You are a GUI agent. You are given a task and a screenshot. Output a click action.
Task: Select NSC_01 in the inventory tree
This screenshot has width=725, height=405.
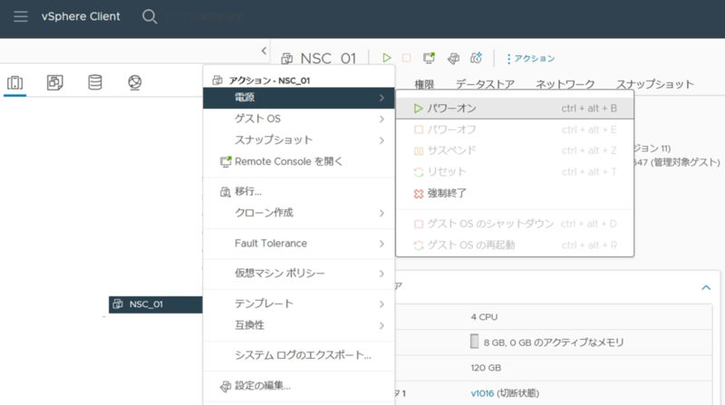click(155, 304)
